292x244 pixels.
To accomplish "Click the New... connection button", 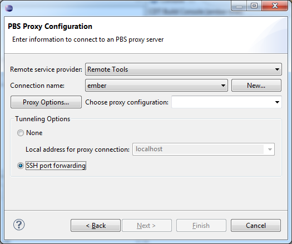I will coord(256,86).
